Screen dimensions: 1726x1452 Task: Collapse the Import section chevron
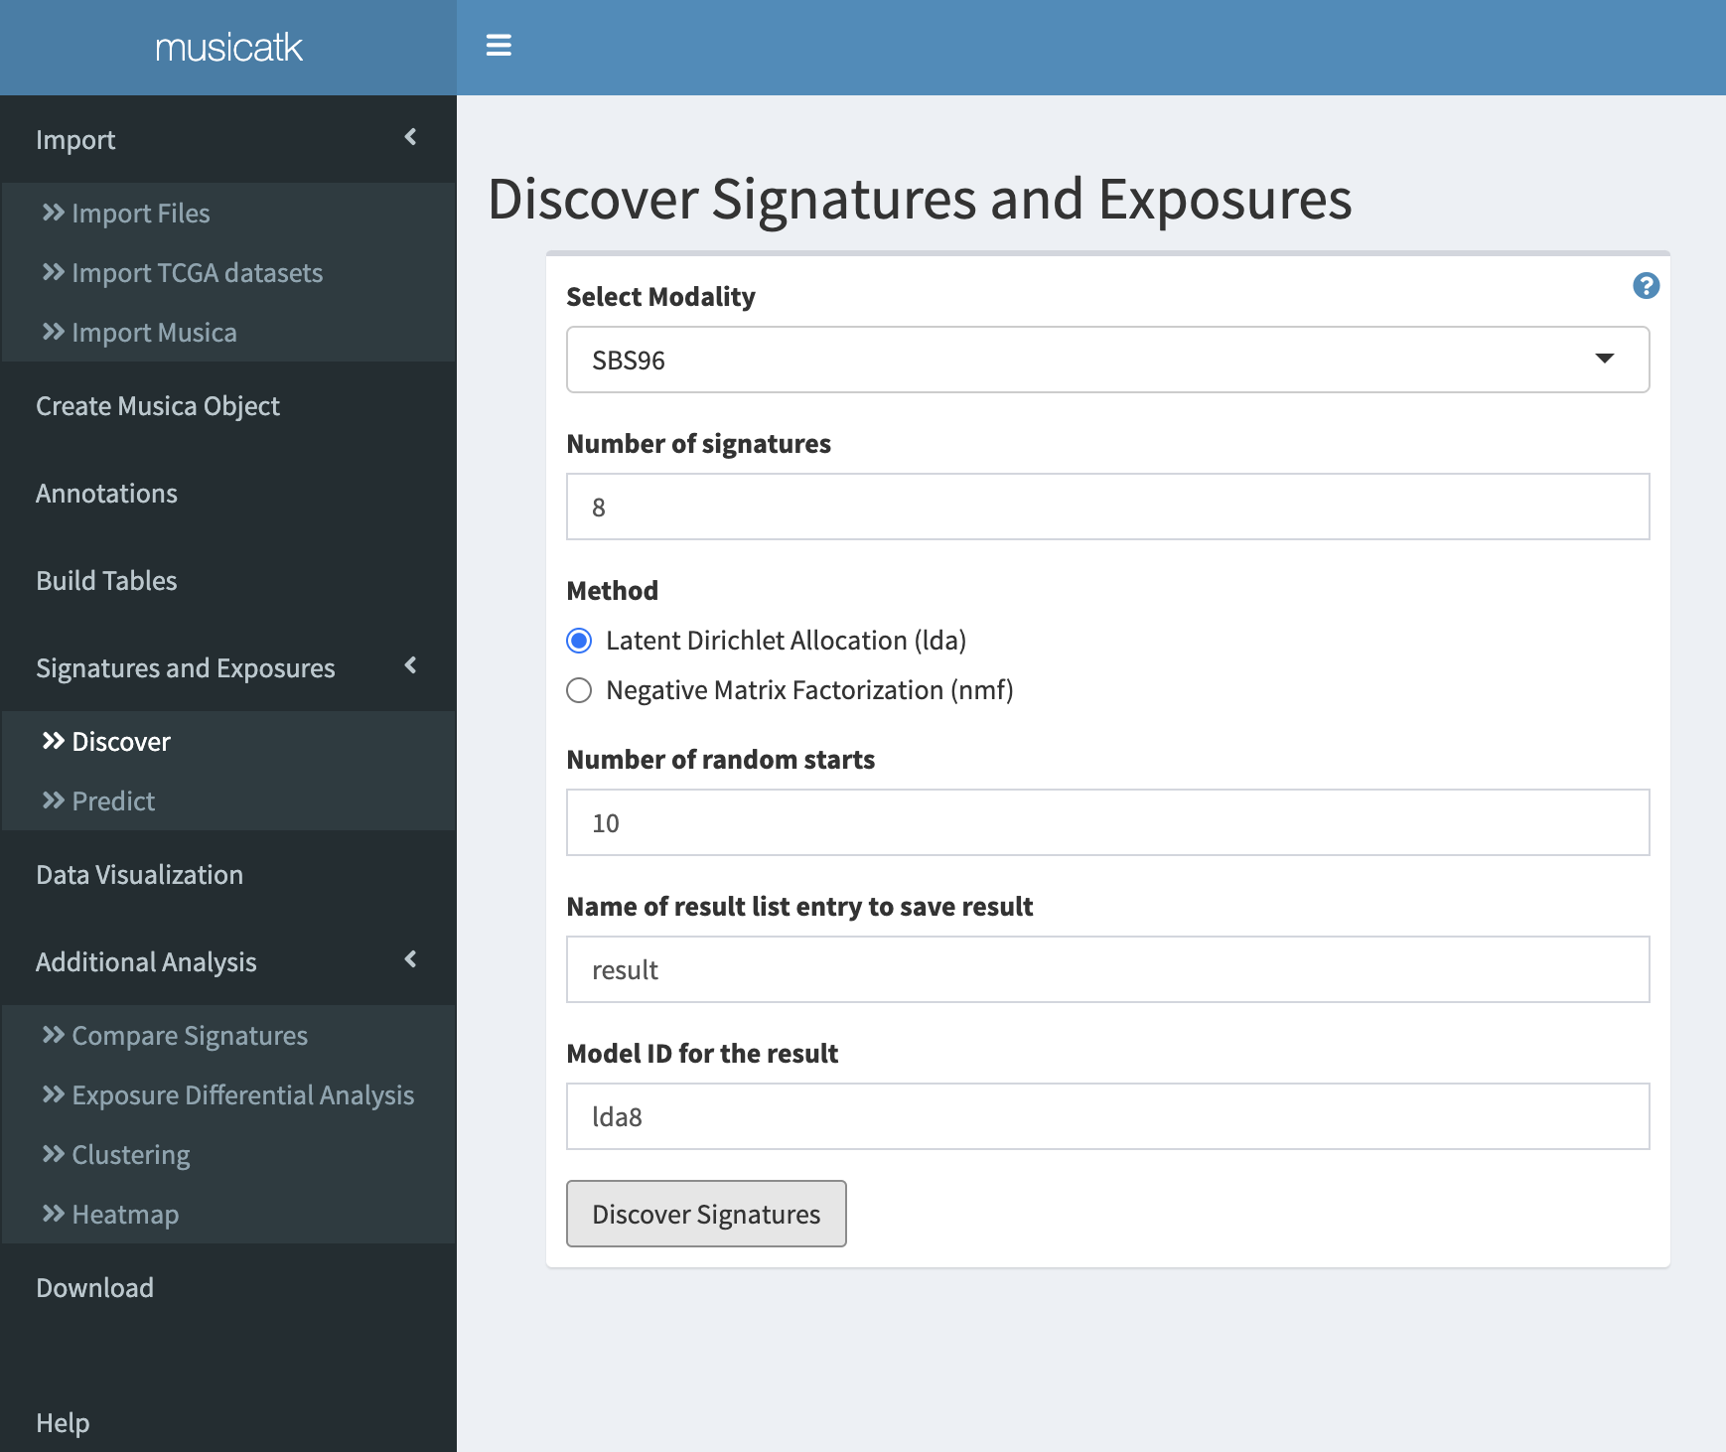tap(410, 139)
